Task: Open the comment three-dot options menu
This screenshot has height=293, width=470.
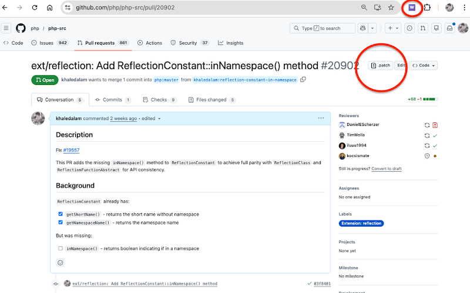Action: click(x=321, y=118)
